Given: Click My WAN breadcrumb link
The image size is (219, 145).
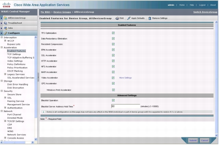Looking at the screenshot, I should click(46, 12).
